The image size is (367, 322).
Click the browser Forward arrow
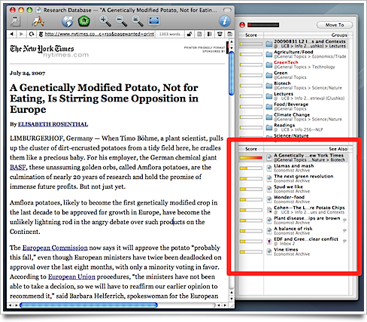coord(21,34)
